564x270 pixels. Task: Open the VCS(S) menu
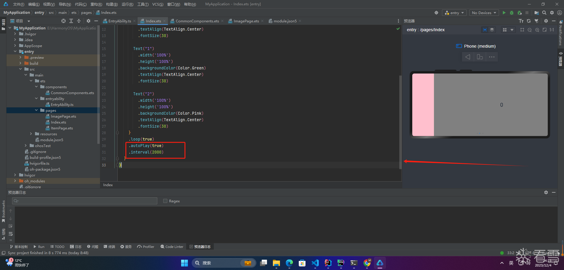point(158,4)
